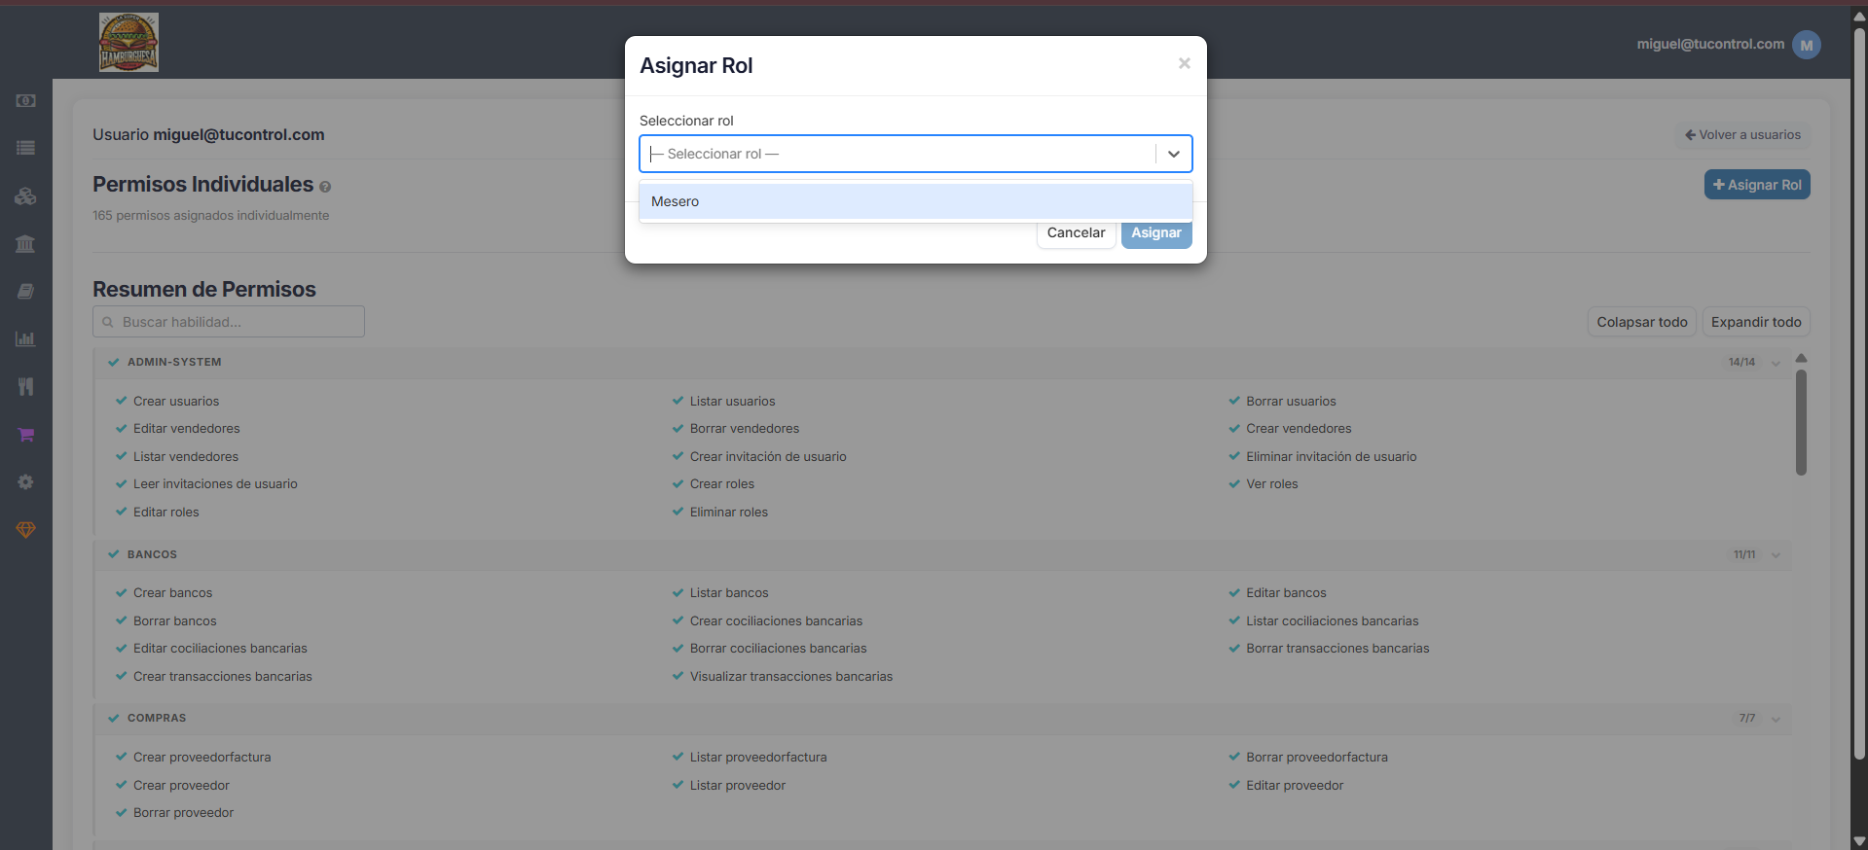
Task: Collapse the COMPRAS section chevron
Action: point(1776,719)
